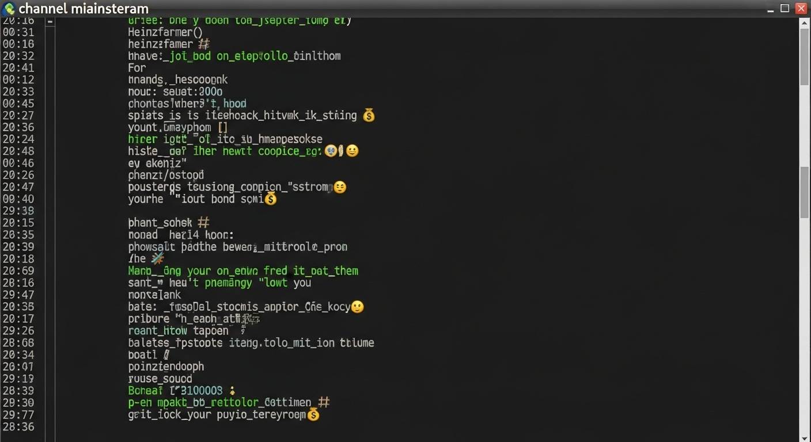Click the message starting "grit_iock_your"
Image resolution: width=811 pixels, height=442 pixels.
tap(217, 414)
